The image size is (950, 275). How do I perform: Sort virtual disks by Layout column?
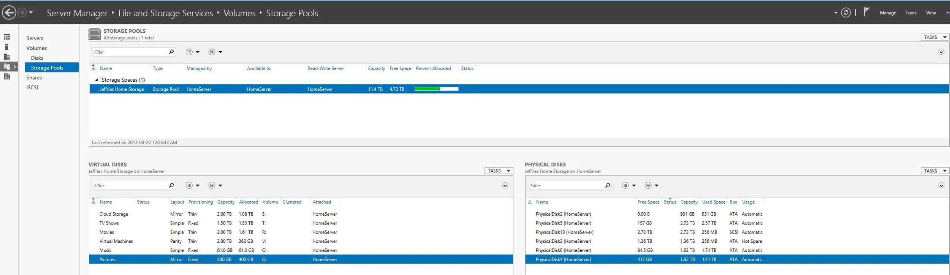pyautogui.click(x=177, y=202)
